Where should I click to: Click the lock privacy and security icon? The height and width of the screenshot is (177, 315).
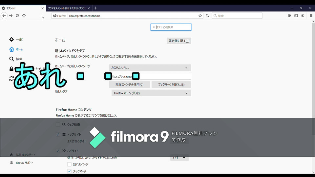tap(11, 69)
